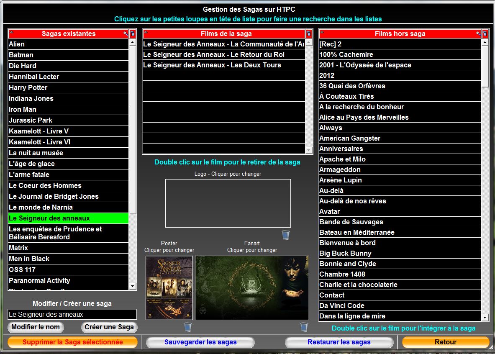Select 'Kaamelott - Livre VI' saga
The height and width of the screenshot is (354, 495).
69,142
